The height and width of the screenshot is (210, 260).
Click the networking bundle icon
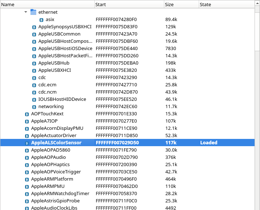34,107
